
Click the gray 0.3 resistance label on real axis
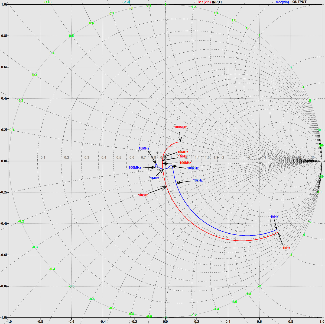(87, 158)
